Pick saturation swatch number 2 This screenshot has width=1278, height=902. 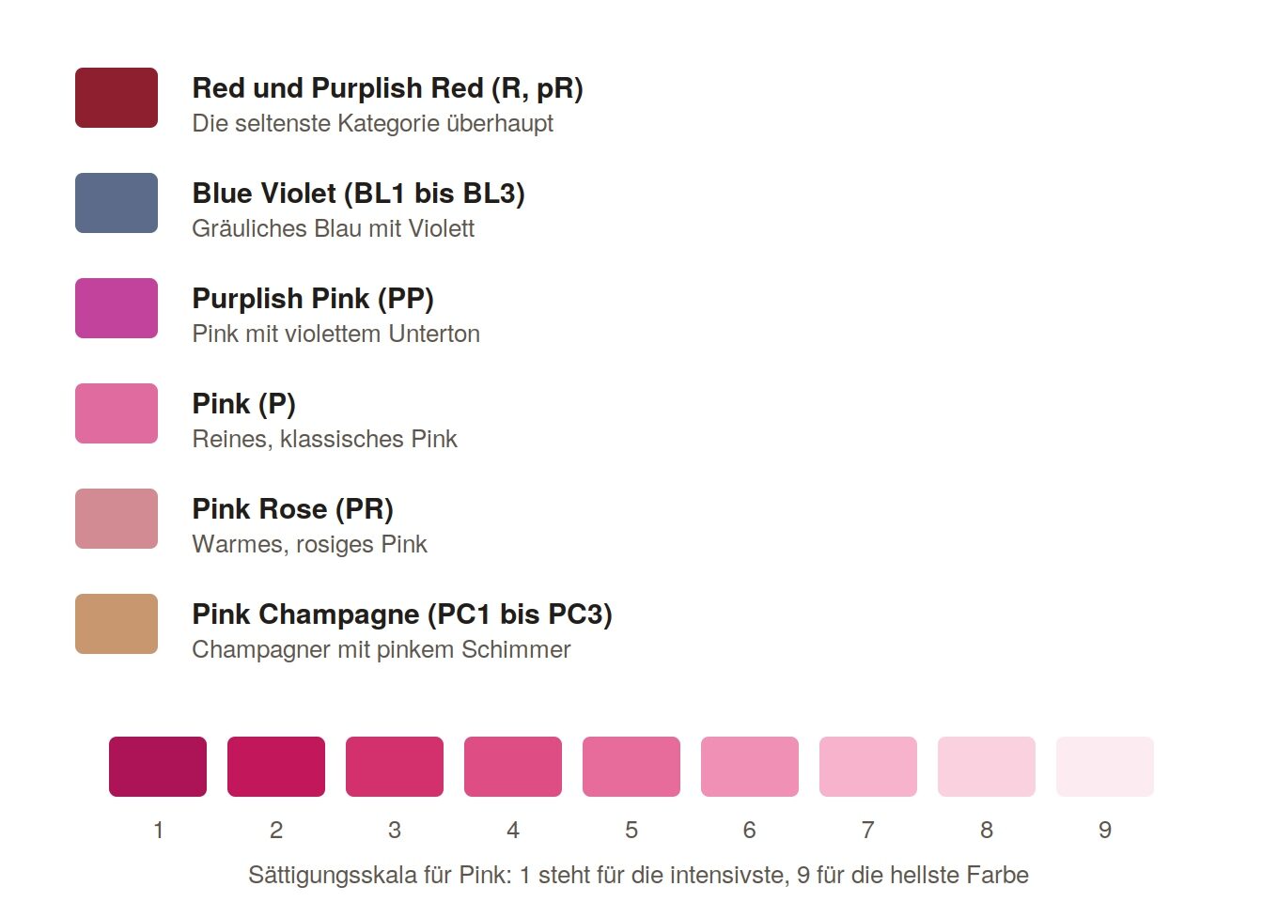point(276,767)
